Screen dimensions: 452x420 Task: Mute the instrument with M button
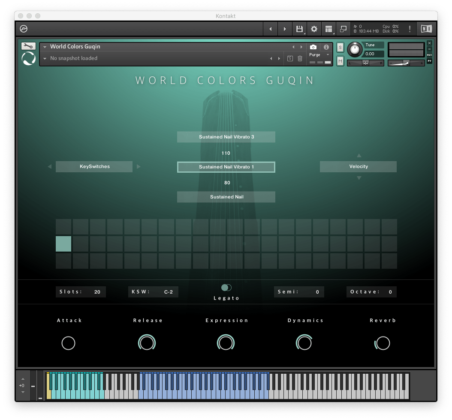[340, 61]
